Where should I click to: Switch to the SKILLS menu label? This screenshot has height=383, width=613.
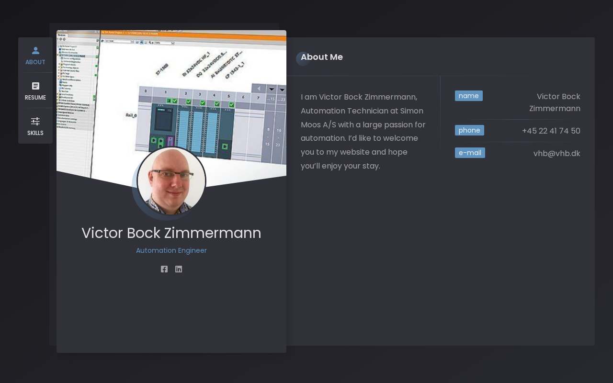(35, 133)
